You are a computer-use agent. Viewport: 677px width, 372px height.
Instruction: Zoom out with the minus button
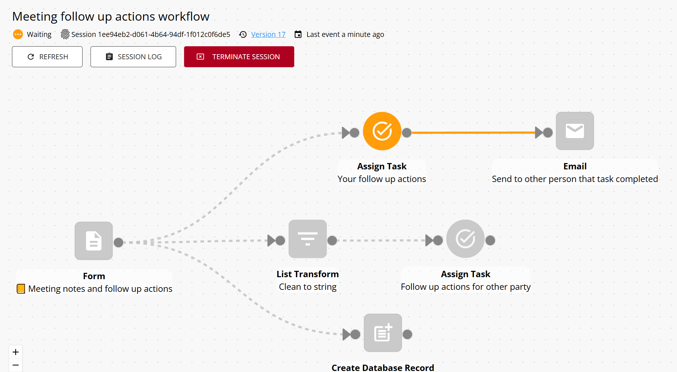click(15, 365)
